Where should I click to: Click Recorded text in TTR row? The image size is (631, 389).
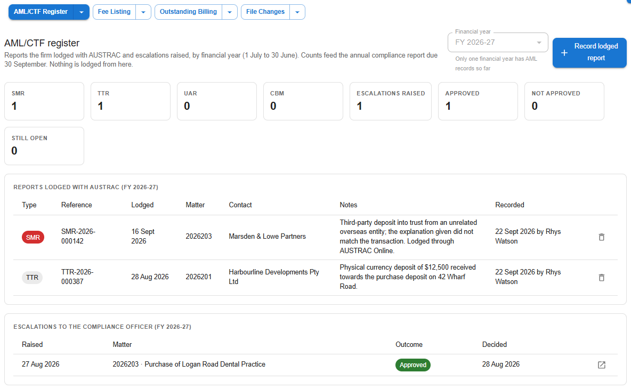(528, 277)
